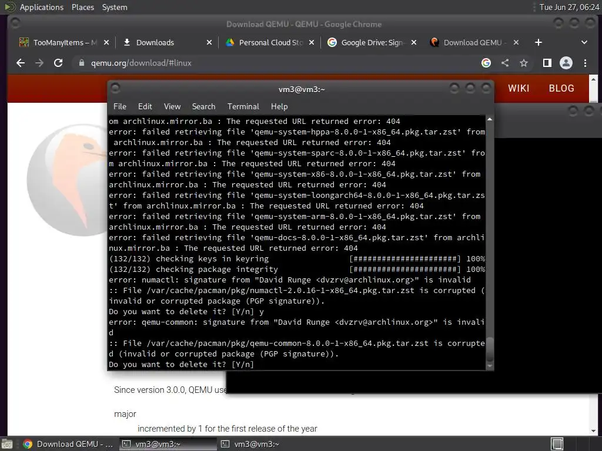602x451 pixels.
Task: Open the System menu
Action: coord(115,7)
